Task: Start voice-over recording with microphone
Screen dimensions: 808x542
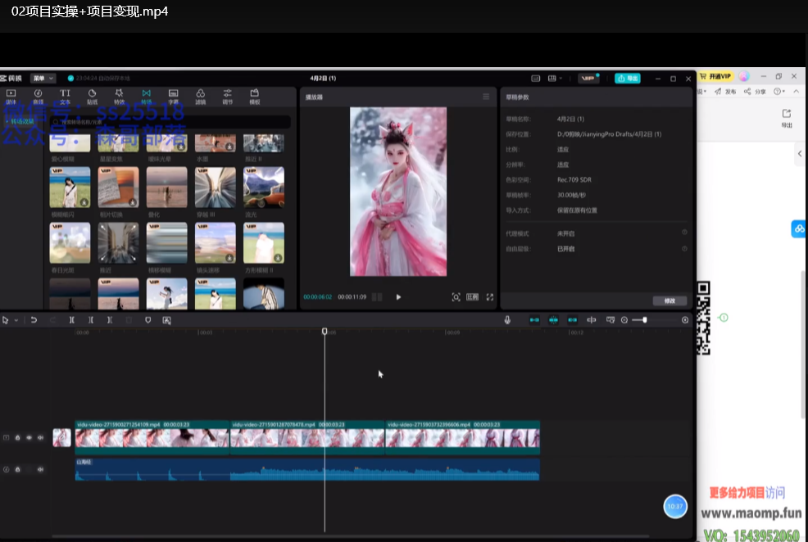Action: tap(507, 320)
